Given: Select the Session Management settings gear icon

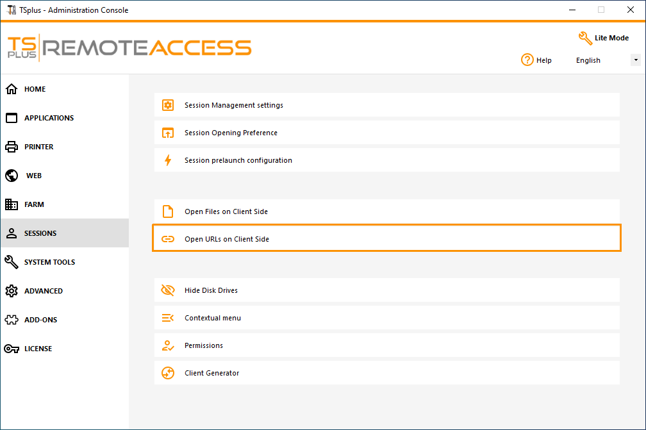Looking at the screenshot, I should click(x=167, y=105).
